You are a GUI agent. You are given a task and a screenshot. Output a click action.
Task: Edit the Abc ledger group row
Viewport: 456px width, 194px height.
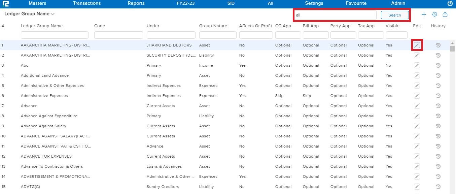[417, 65]
